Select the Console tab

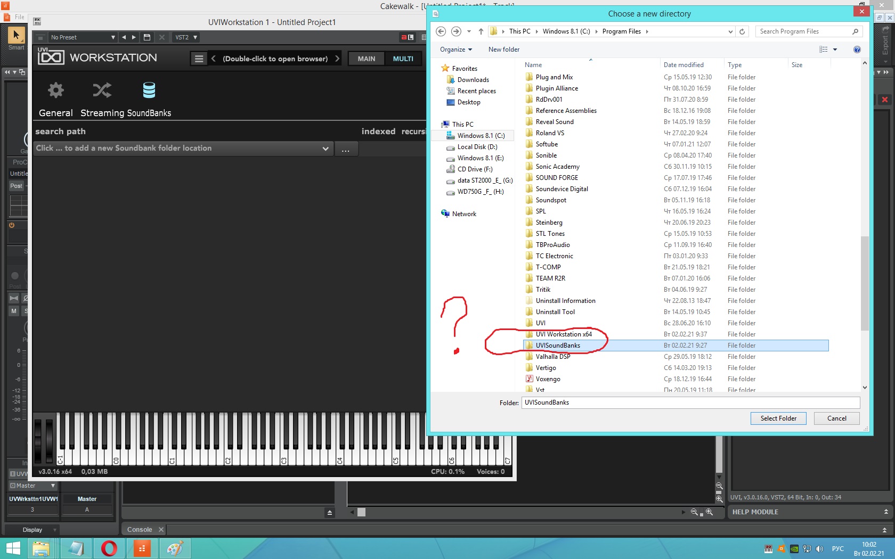pos(140,530)
